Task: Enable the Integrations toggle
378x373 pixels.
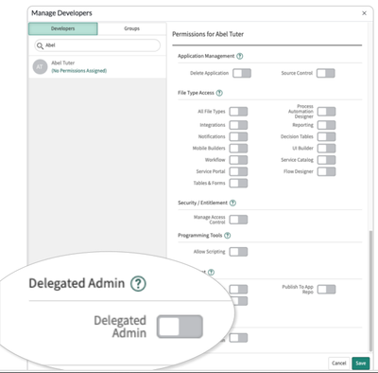Action: pos(238,125)
